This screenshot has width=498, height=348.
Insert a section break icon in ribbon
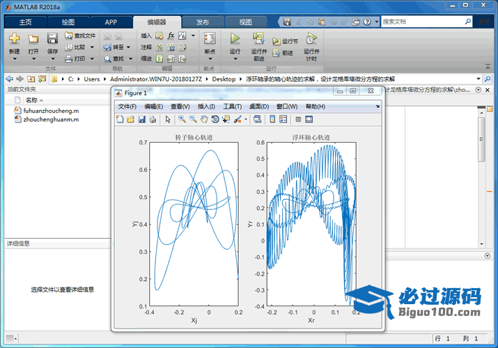click(x=159, y=35)
